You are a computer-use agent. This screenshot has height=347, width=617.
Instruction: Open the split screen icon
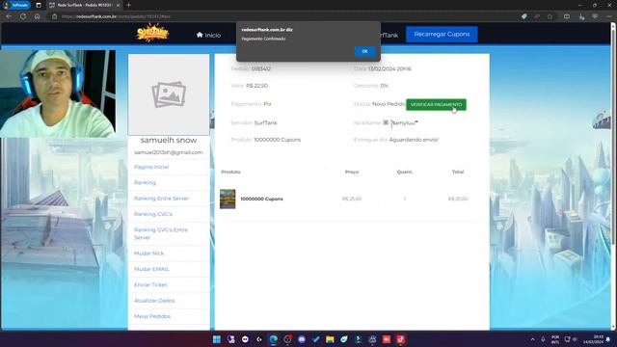pos(567,16)
